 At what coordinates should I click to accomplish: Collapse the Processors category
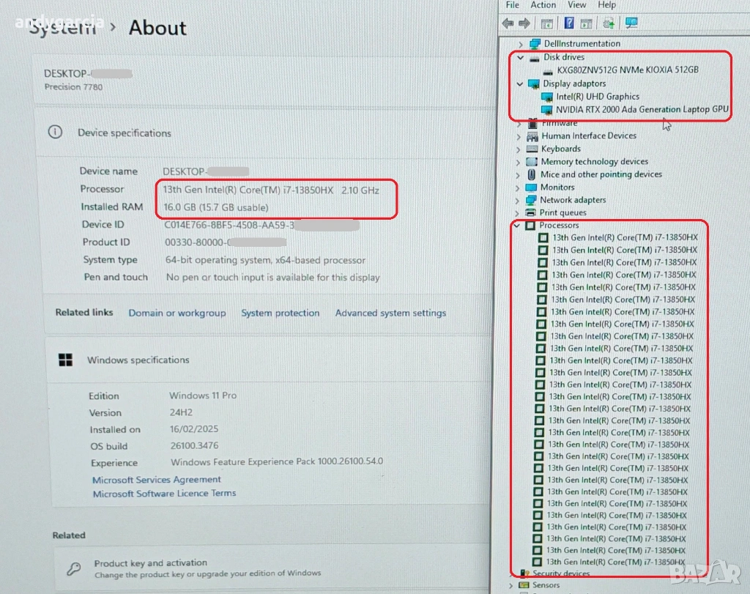click(517, 226)
